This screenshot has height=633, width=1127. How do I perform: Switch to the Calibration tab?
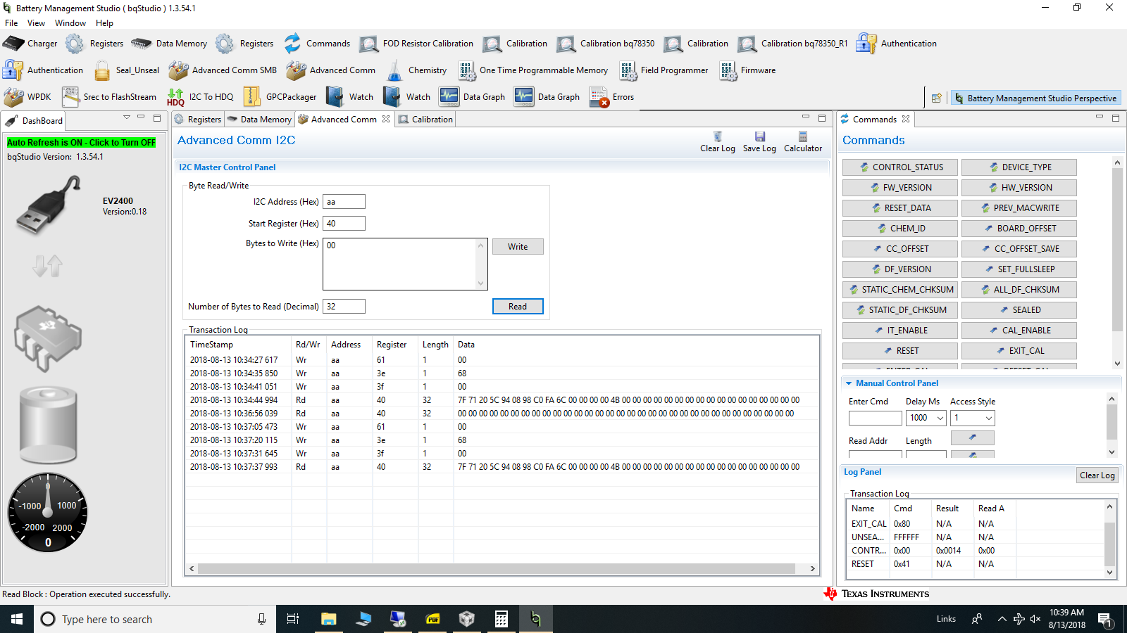[x=425, y=120]
